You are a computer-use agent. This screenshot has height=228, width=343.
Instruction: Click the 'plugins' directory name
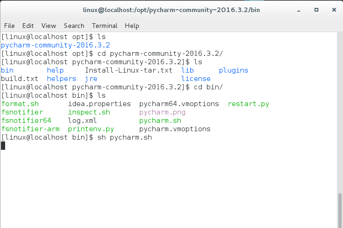pyautogui.click(x=233, y=70)
